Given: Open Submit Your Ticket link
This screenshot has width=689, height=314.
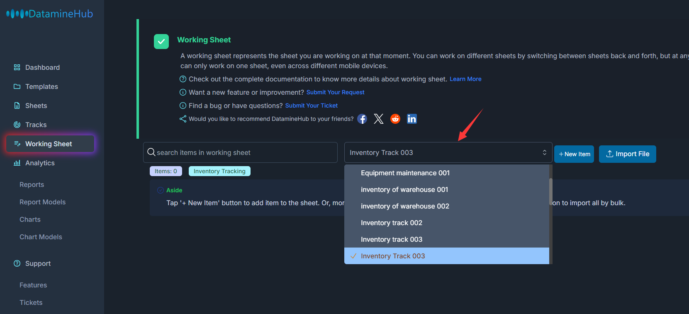Looking at the screenshot, I should [x=312, y=105].
